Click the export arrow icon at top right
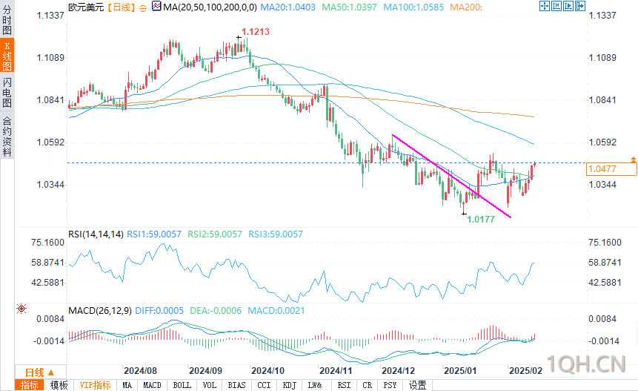This screenshot has height=391, width=638. point(580,6)
